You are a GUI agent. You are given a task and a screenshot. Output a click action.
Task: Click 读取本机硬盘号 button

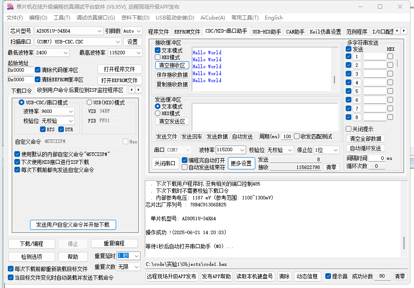254,276
